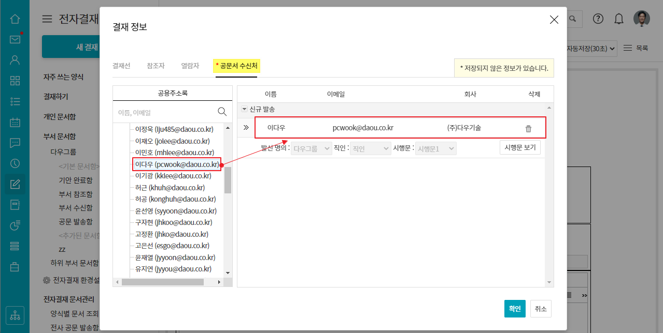Switch to the 참조자 tab

(156, 66)
